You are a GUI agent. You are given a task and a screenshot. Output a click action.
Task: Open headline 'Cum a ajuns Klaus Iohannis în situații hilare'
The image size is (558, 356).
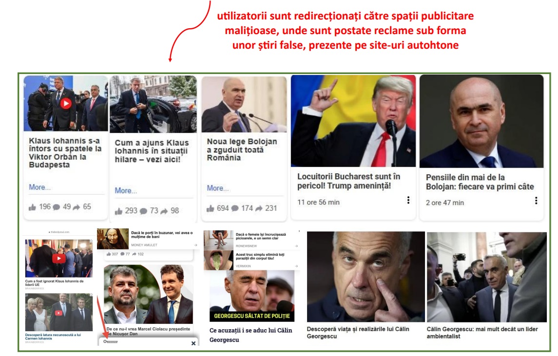point(152,151)
